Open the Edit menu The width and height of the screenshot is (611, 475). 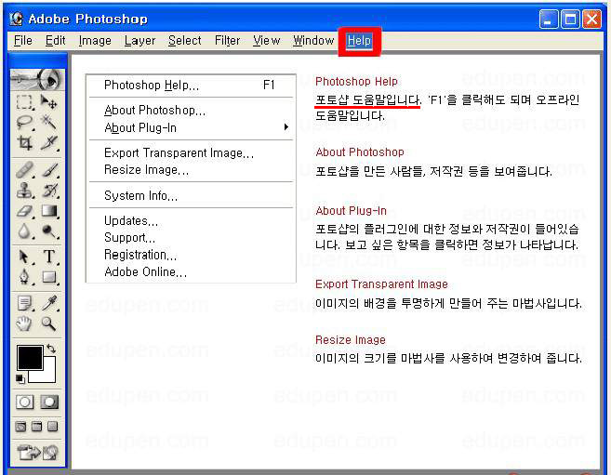pyautogui.click(x=55, y=41)
